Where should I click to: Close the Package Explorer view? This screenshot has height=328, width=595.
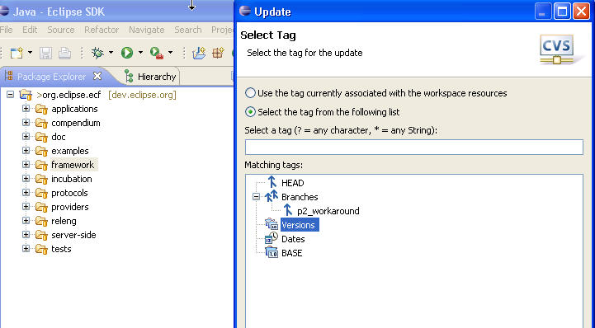[x=97, y=76]
